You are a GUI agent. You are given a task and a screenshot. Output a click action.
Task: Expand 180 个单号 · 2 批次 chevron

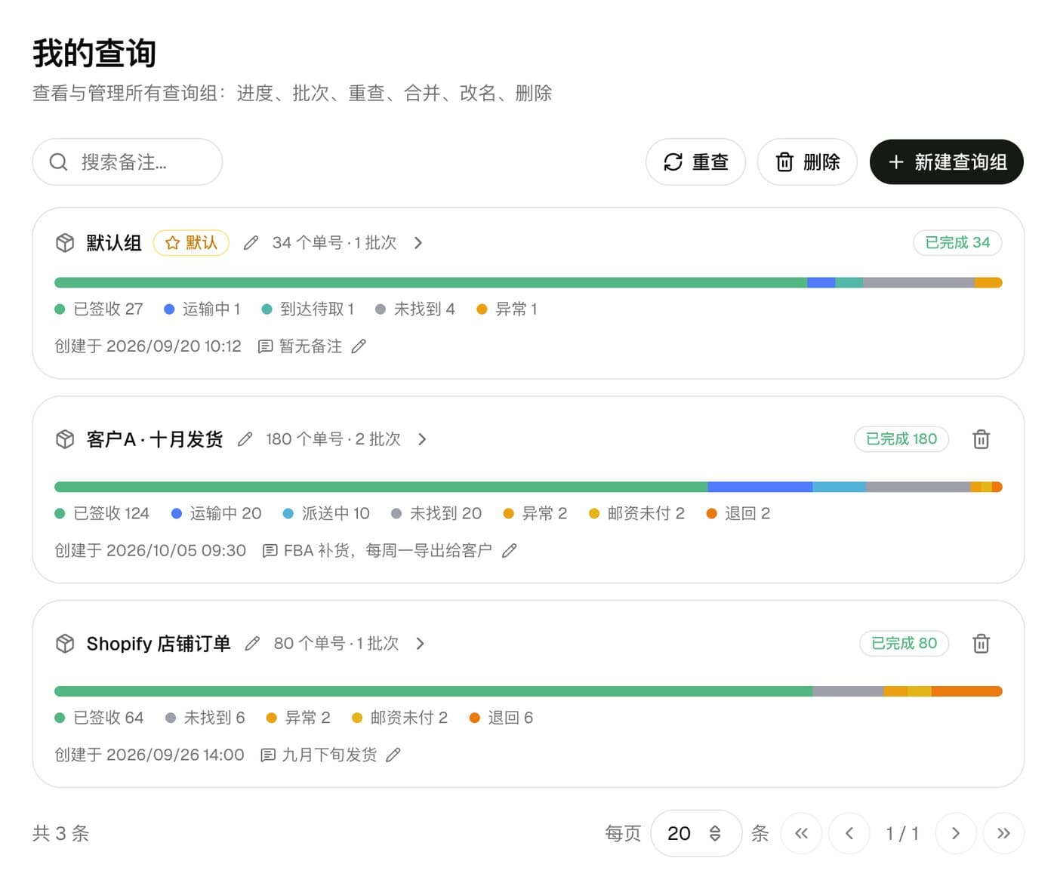[x=422, y=439]
